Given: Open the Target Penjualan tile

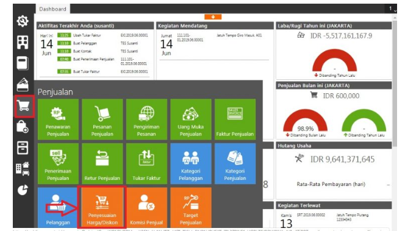Looking at the screenshot, I should [x=191, y=207].
